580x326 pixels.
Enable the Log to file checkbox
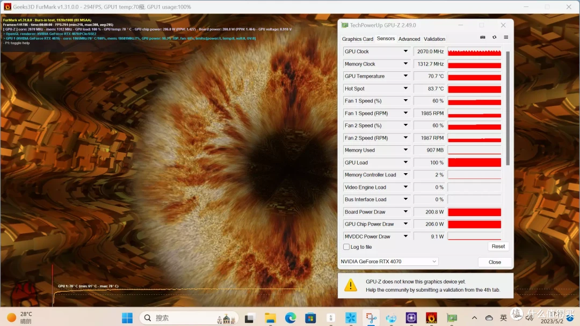(346, 247)
